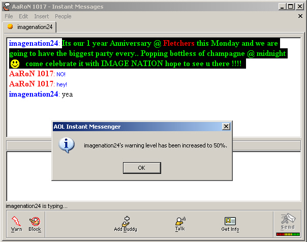
Task: Open the Insert menu
Action: click(41, 16)
